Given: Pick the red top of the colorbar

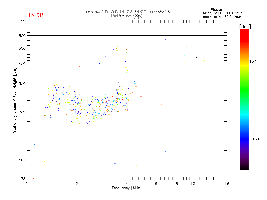Looking at the screenshot, I should [244, 31].
